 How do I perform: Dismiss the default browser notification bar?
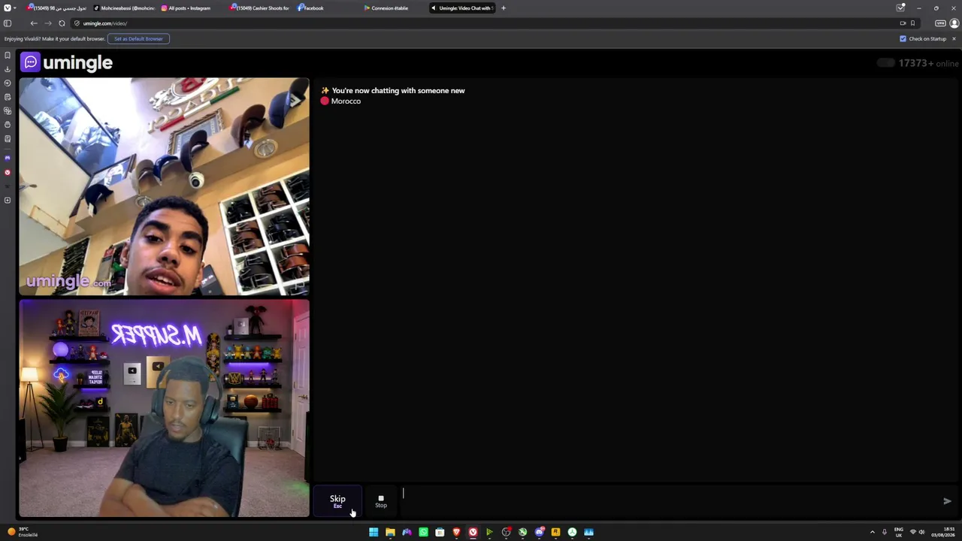954,38
